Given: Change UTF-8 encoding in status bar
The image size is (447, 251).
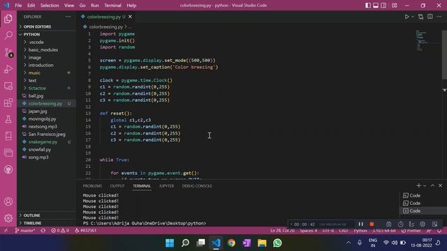Looking at the screenshot, I should pos(328,231).
